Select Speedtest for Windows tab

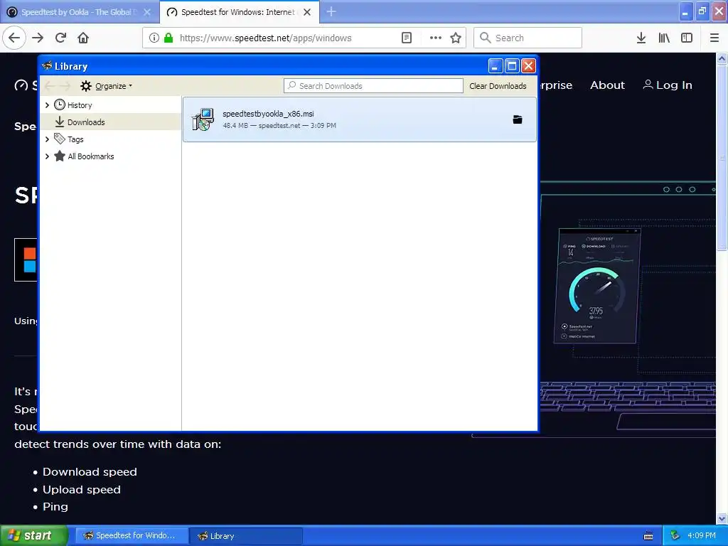(x=237, y=12)
